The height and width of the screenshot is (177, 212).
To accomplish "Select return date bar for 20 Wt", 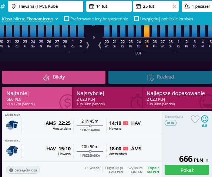I will (107, 31).
